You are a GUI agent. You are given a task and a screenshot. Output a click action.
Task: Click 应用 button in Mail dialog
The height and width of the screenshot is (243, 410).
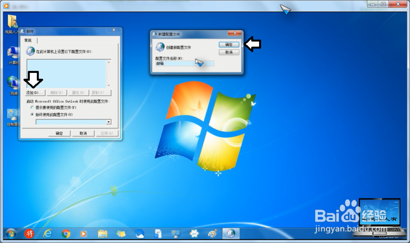pyautogui.click(x=107, y=133)
